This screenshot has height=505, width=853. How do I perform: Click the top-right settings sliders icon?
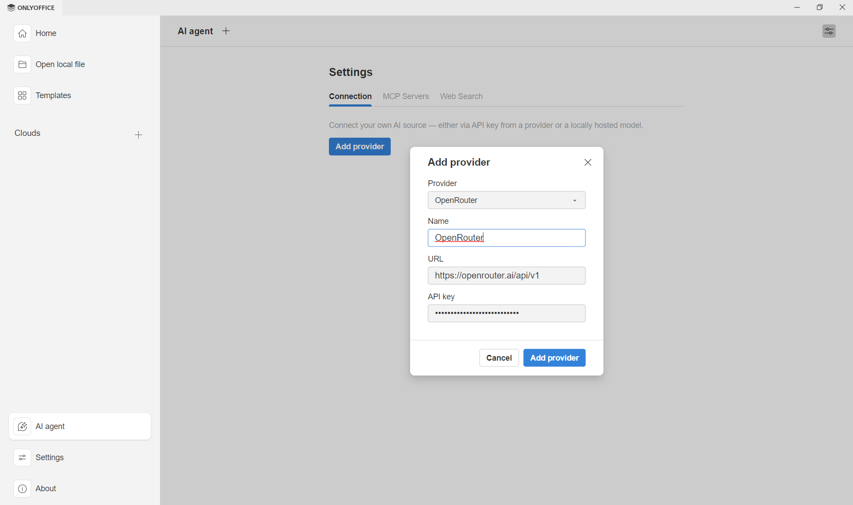[x=829, y=31]
